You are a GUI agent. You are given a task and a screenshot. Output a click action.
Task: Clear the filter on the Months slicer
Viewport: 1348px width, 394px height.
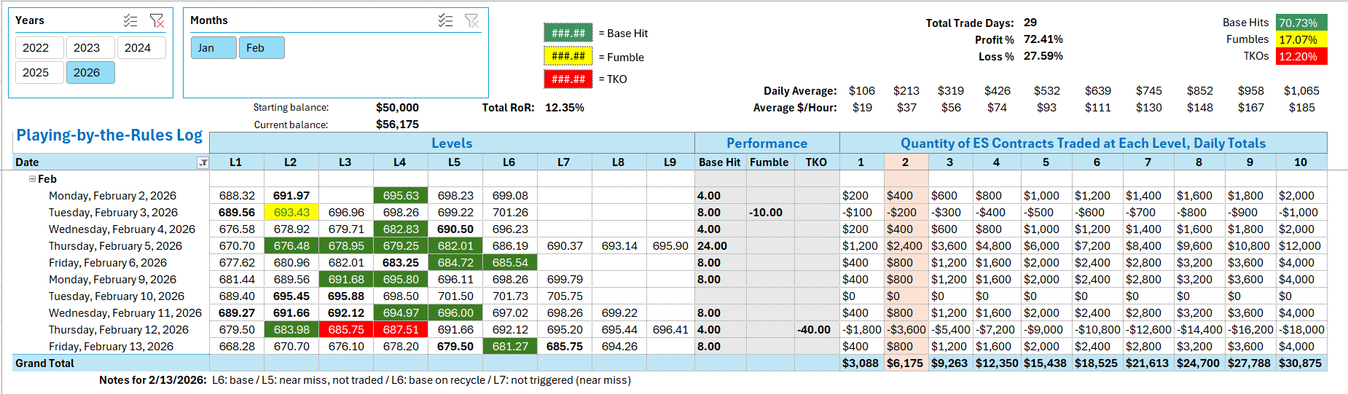pos(472,20)
